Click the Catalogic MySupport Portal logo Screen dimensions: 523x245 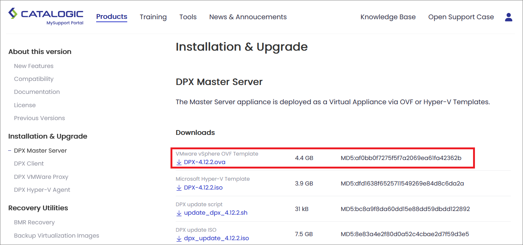(46, 17)
